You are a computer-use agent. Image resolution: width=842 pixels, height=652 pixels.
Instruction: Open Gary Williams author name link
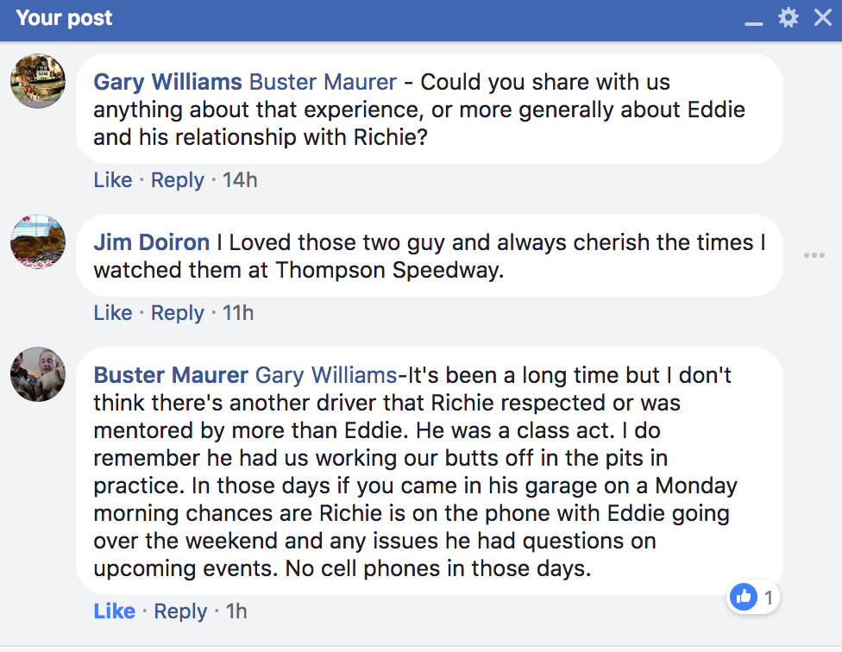(x=167, y=82)
